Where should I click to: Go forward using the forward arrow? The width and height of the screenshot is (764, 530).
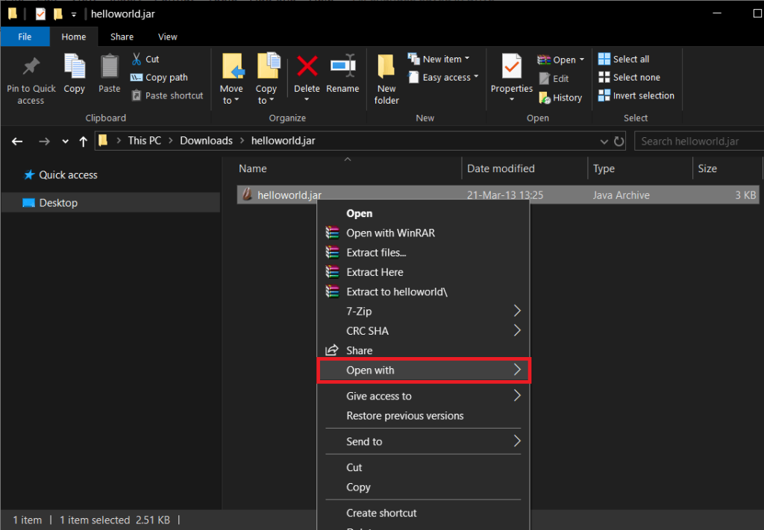[44, 141]
